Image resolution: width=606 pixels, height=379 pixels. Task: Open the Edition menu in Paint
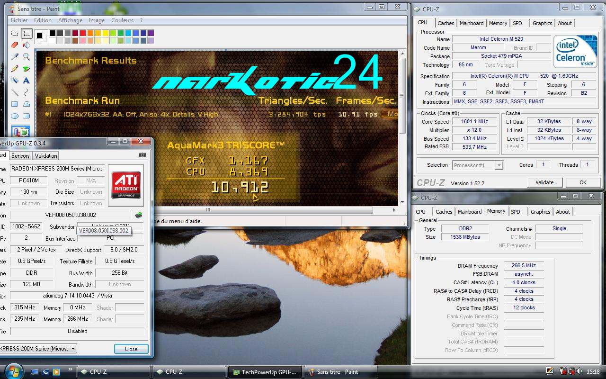click(x=43, y=20)
